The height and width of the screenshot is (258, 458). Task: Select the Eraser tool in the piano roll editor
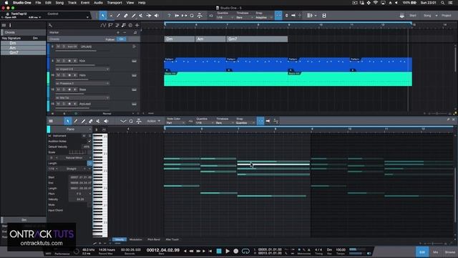click(x=91, y=121)
